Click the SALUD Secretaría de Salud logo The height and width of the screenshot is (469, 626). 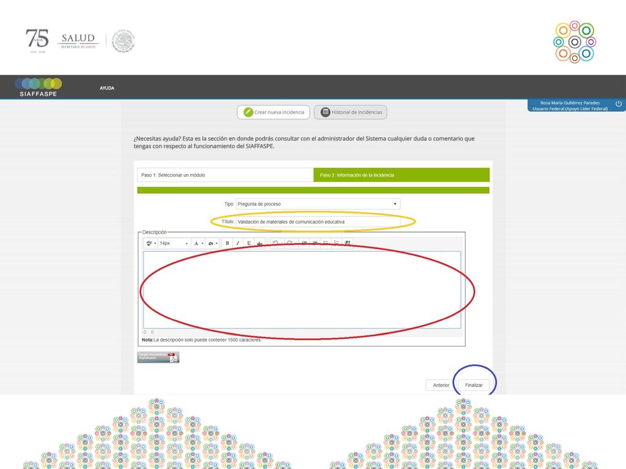point(78,41)
